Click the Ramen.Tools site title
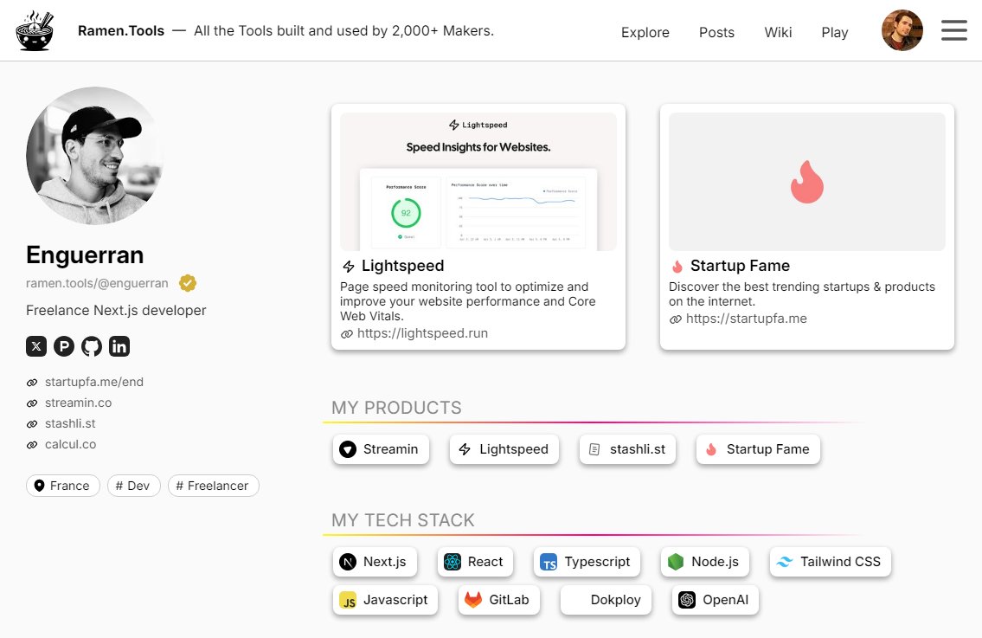982x638 pixels. pyautogui.click(x=121, y=30)
